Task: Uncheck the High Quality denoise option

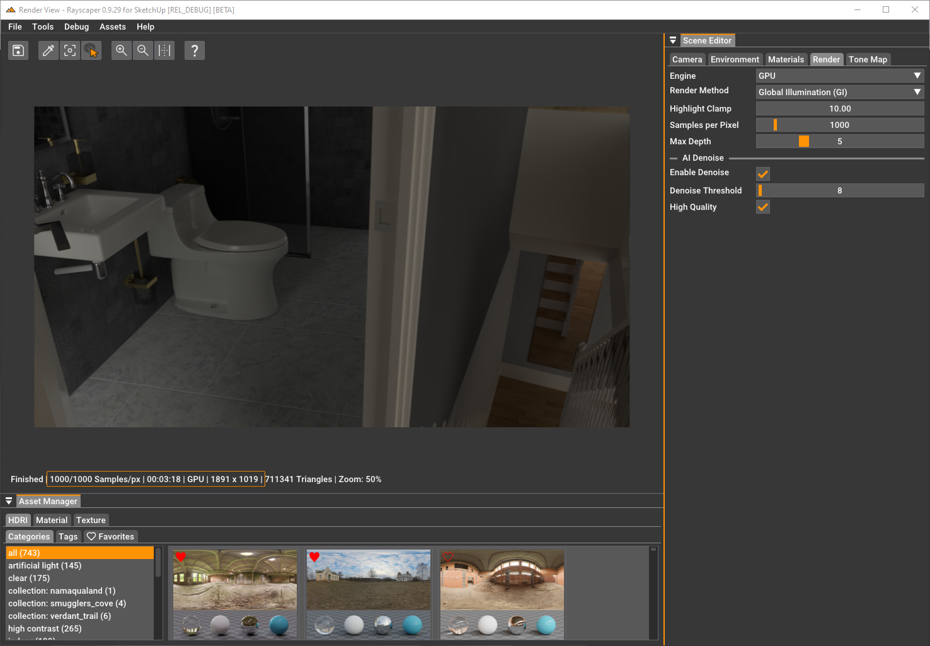Action: (763, 207)
